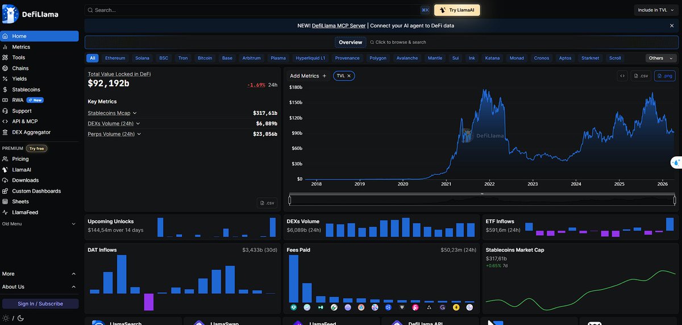Select the Hyperliquid L1 chain

[x=310, y=58]
